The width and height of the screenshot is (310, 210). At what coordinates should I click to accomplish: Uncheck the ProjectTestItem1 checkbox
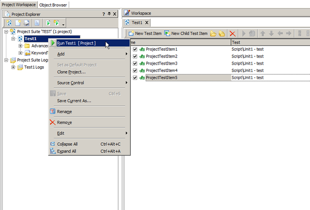pos(135,49)
